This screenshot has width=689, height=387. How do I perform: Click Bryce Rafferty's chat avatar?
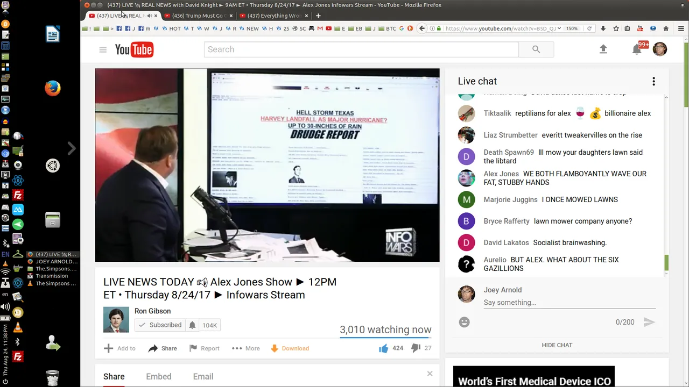[466, 221]
